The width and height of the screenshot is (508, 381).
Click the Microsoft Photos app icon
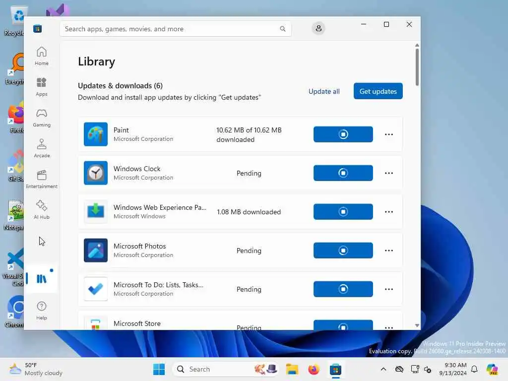96,251
